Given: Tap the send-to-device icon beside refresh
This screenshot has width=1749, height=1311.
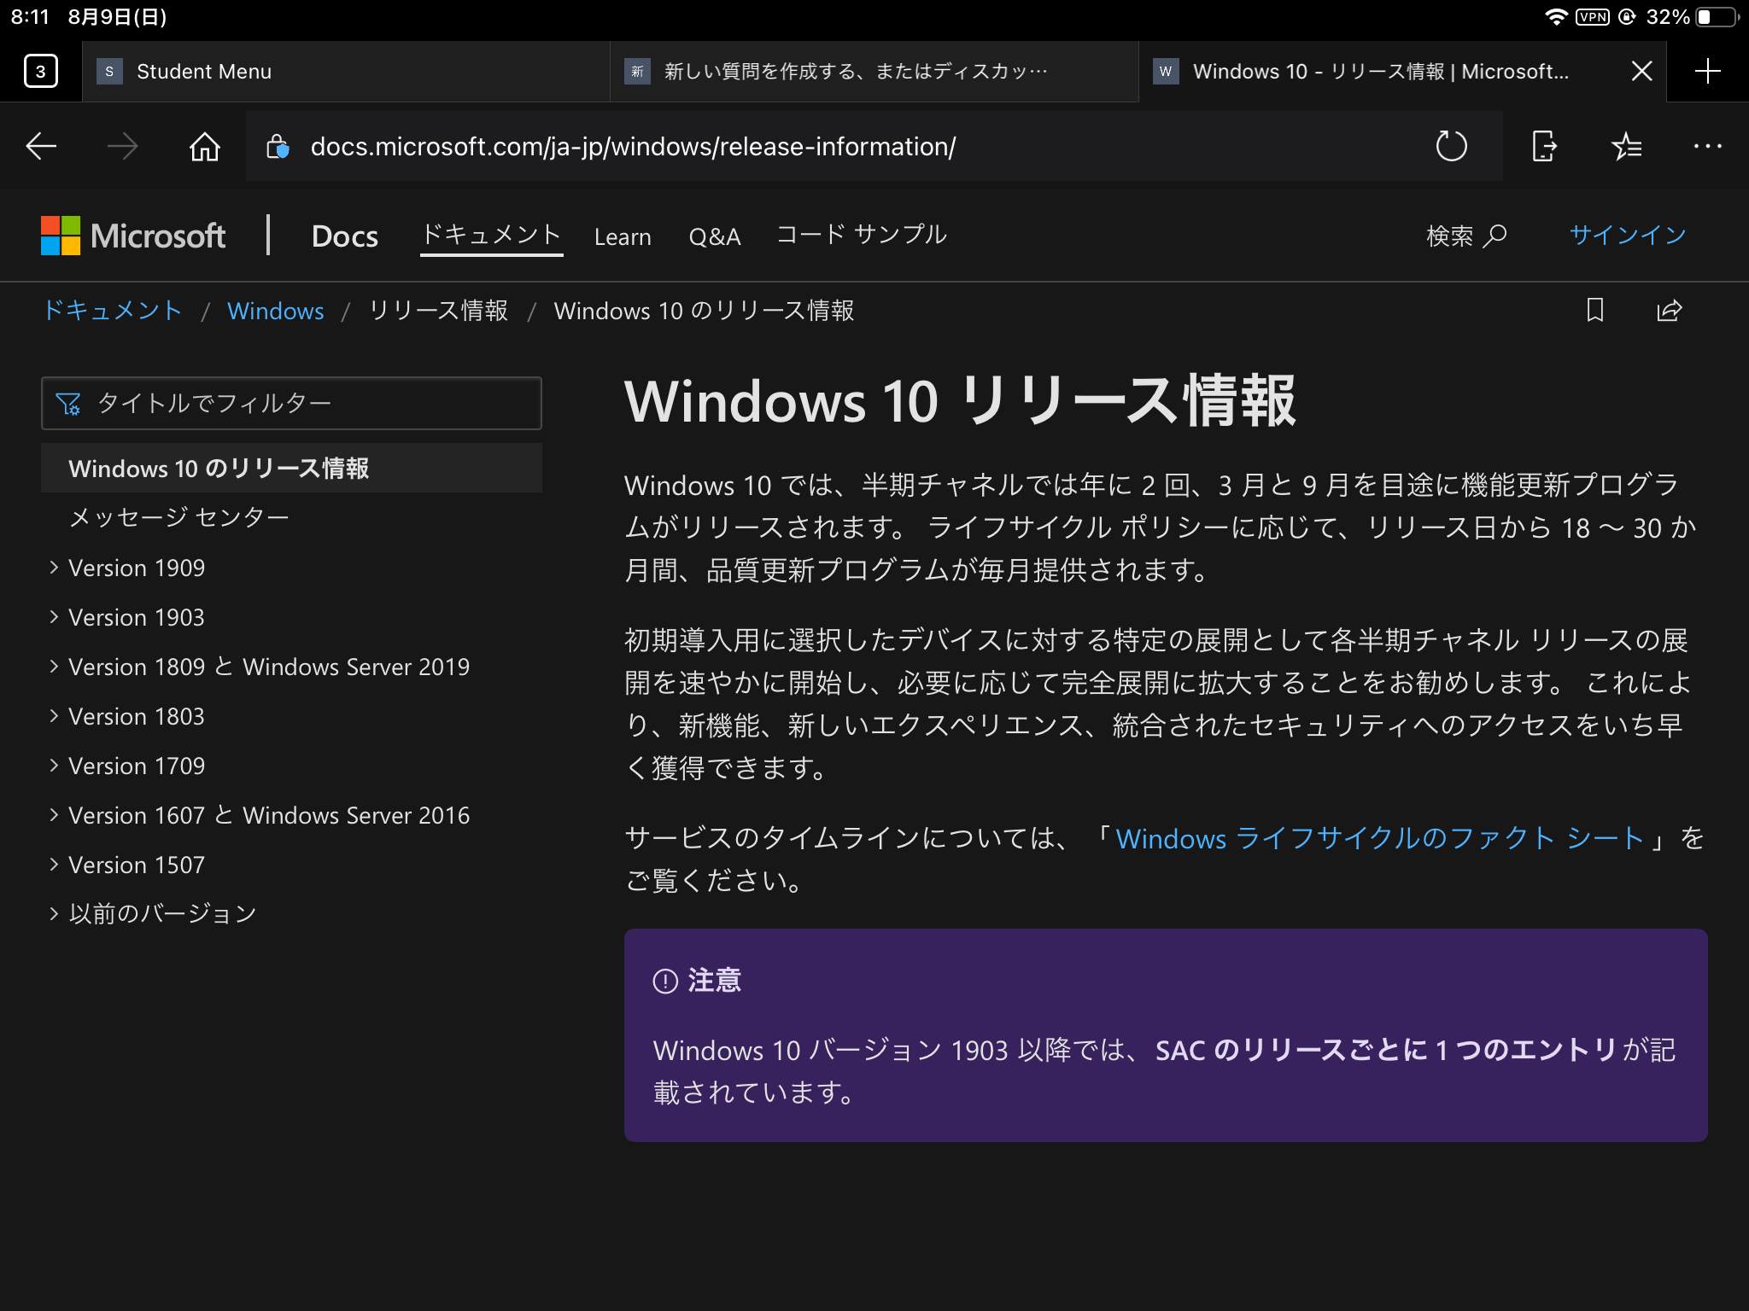Looking at the screenshot, I should coord(1543,147).
